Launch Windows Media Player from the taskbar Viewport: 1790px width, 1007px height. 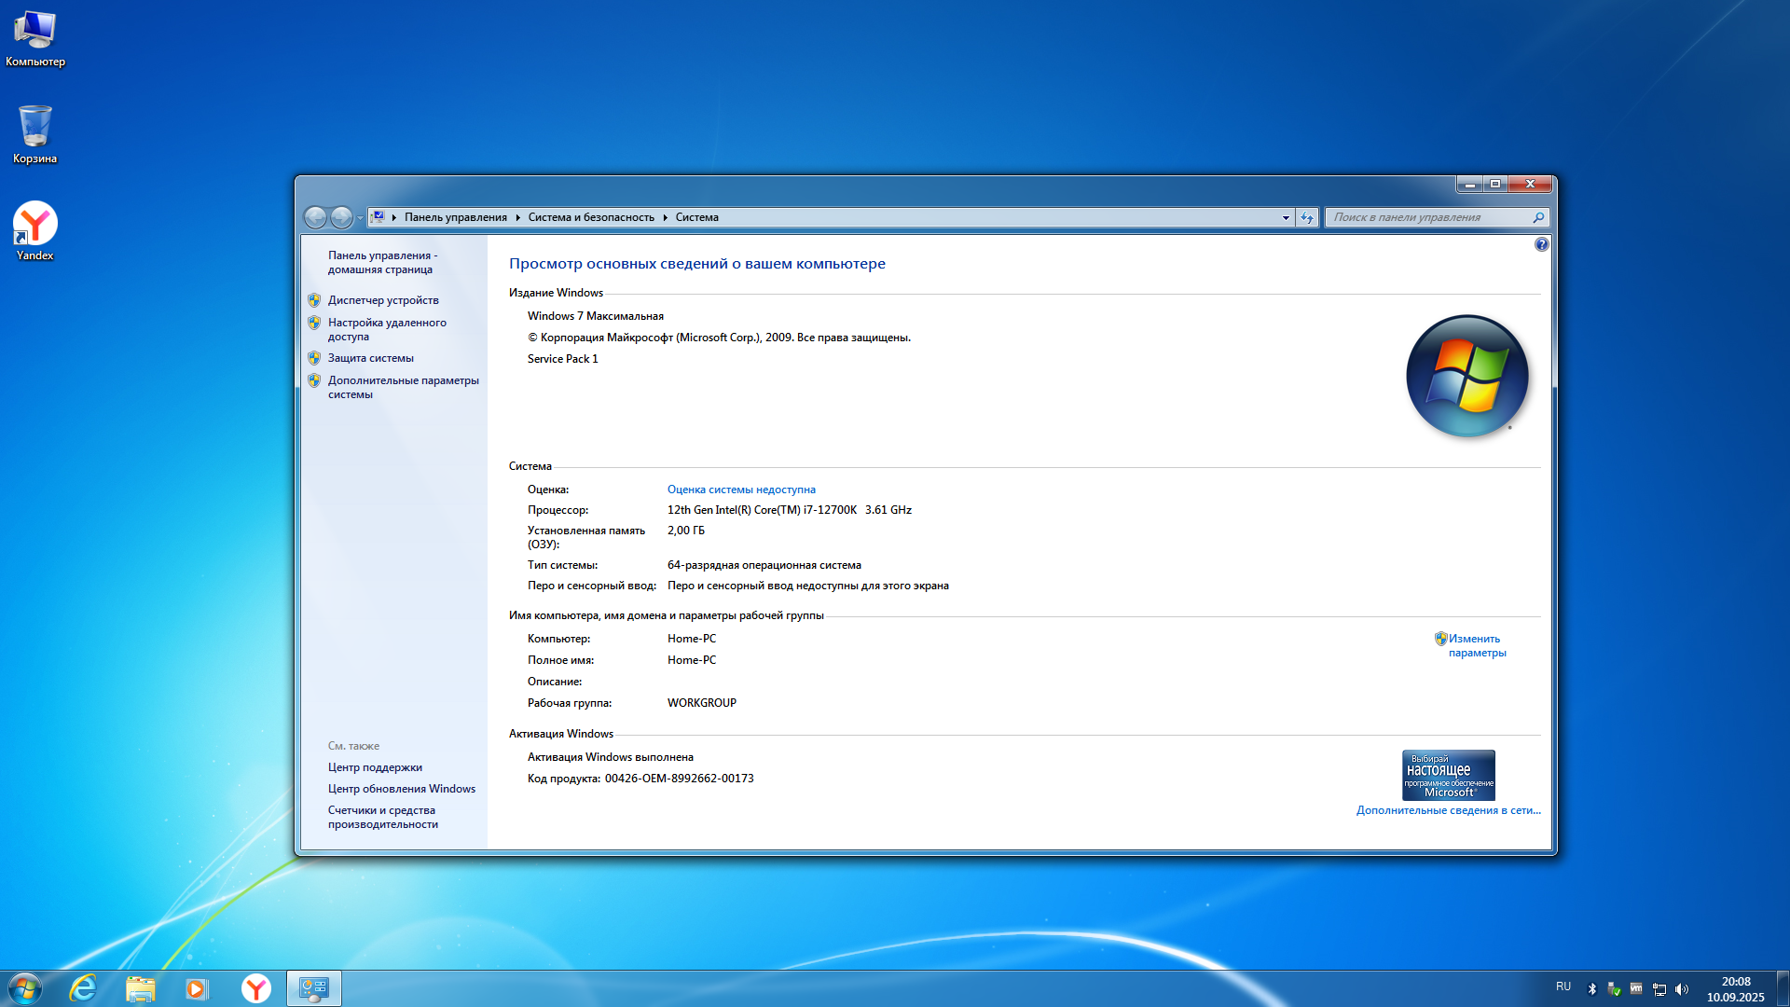pyautogui.click(x=197, y=987)
